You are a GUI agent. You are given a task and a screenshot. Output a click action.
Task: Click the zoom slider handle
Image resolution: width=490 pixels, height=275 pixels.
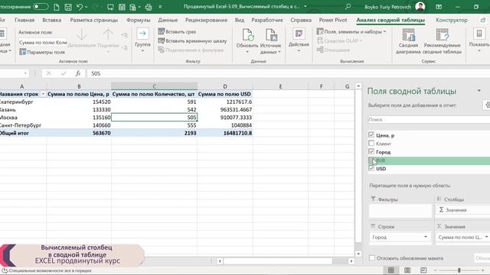[459, 270]
